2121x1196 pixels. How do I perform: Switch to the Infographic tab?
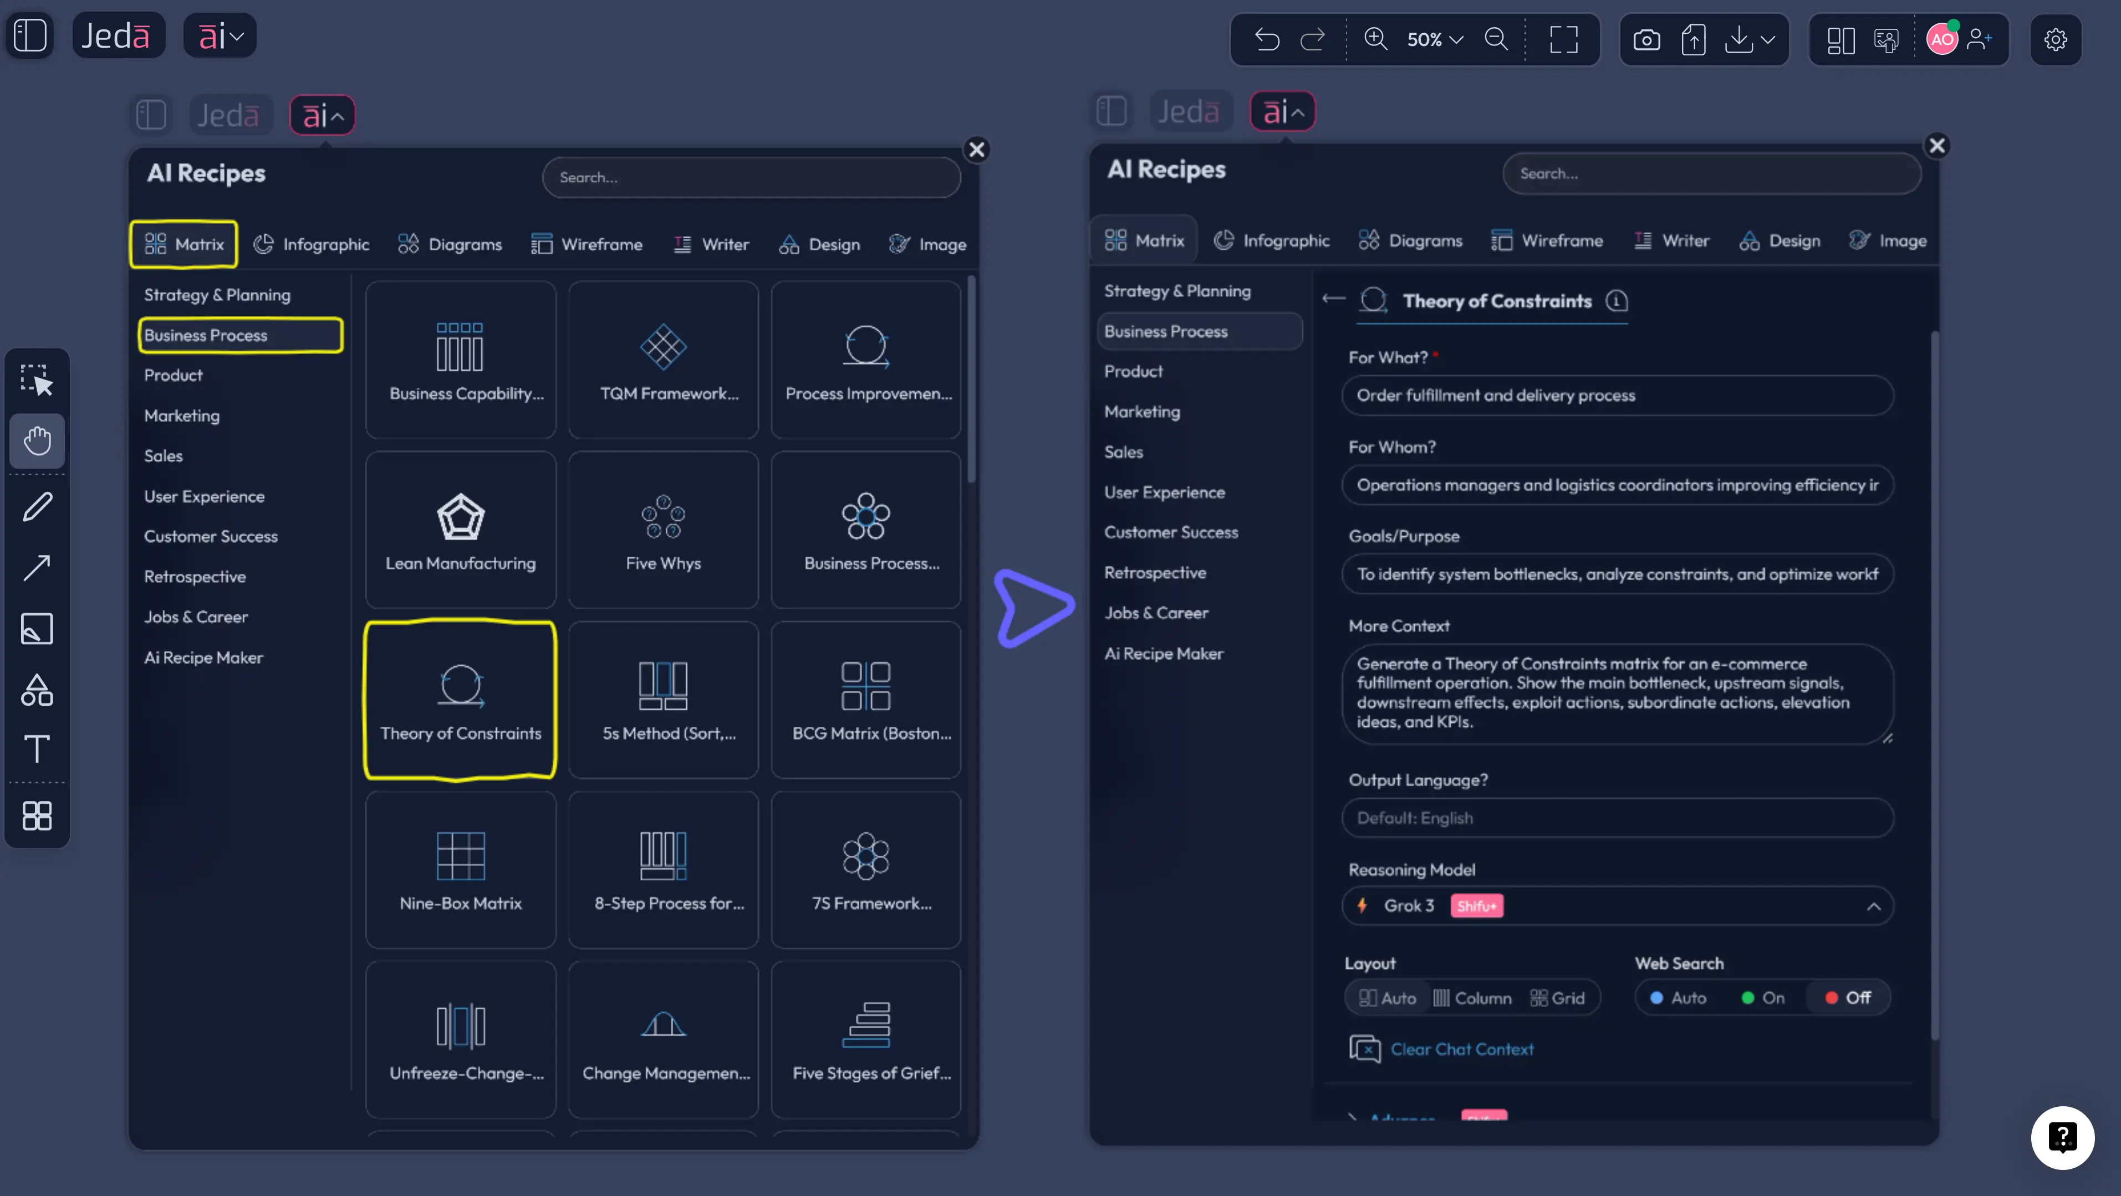tap(311, 244)
